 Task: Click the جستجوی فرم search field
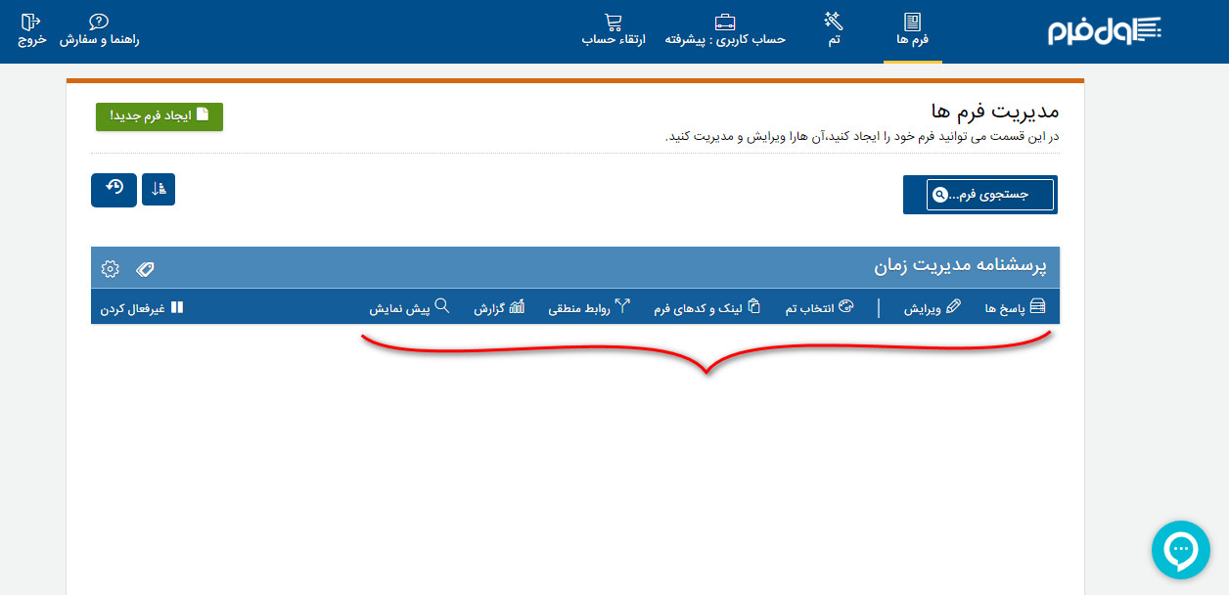pos(990,195)
